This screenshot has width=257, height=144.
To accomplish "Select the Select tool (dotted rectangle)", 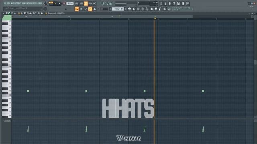I will point(36,13).
